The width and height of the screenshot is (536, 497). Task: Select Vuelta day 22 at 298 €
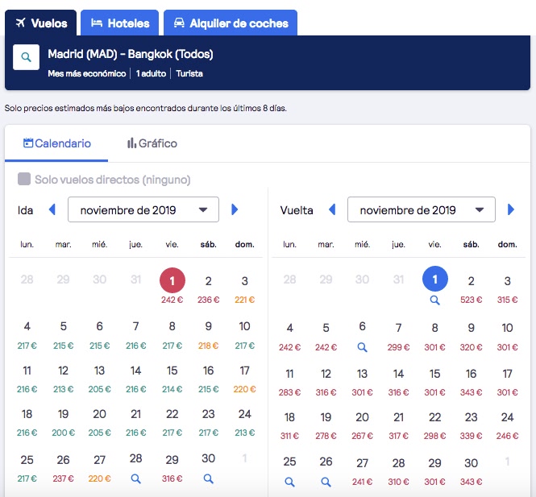[434, 425]
